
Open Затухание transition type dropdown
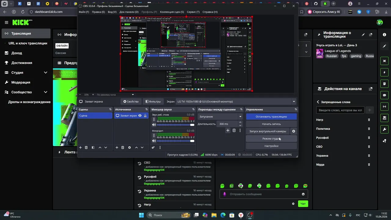220,116
